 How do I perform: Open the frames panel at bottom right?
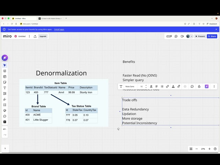(x=191, y=149)
